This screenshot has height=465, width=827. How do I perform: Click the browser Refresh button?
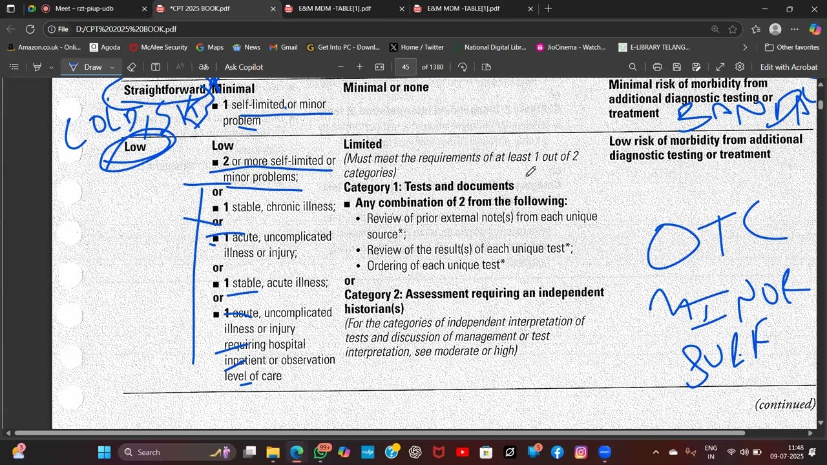(30, 29)
